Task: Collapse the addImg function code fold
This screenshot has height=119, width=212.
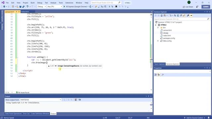Action: point(17,57)
